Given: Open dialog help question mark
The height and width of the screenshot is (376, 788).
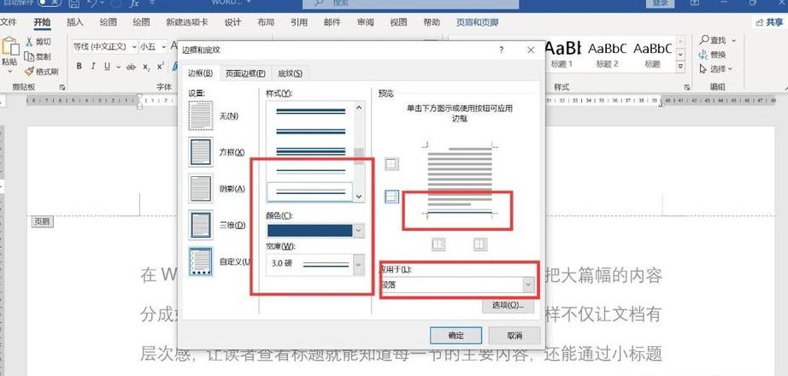Looking at the screenshot, I should pos(501,50).
